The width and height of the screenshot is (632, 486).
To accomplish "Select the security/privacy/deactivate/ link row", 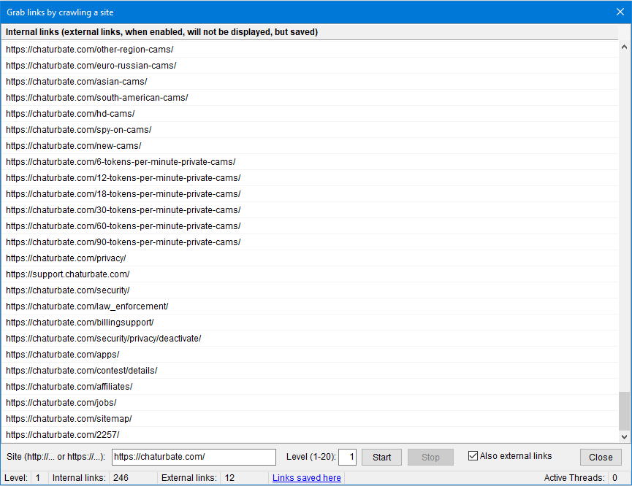I will click(310, 339).
